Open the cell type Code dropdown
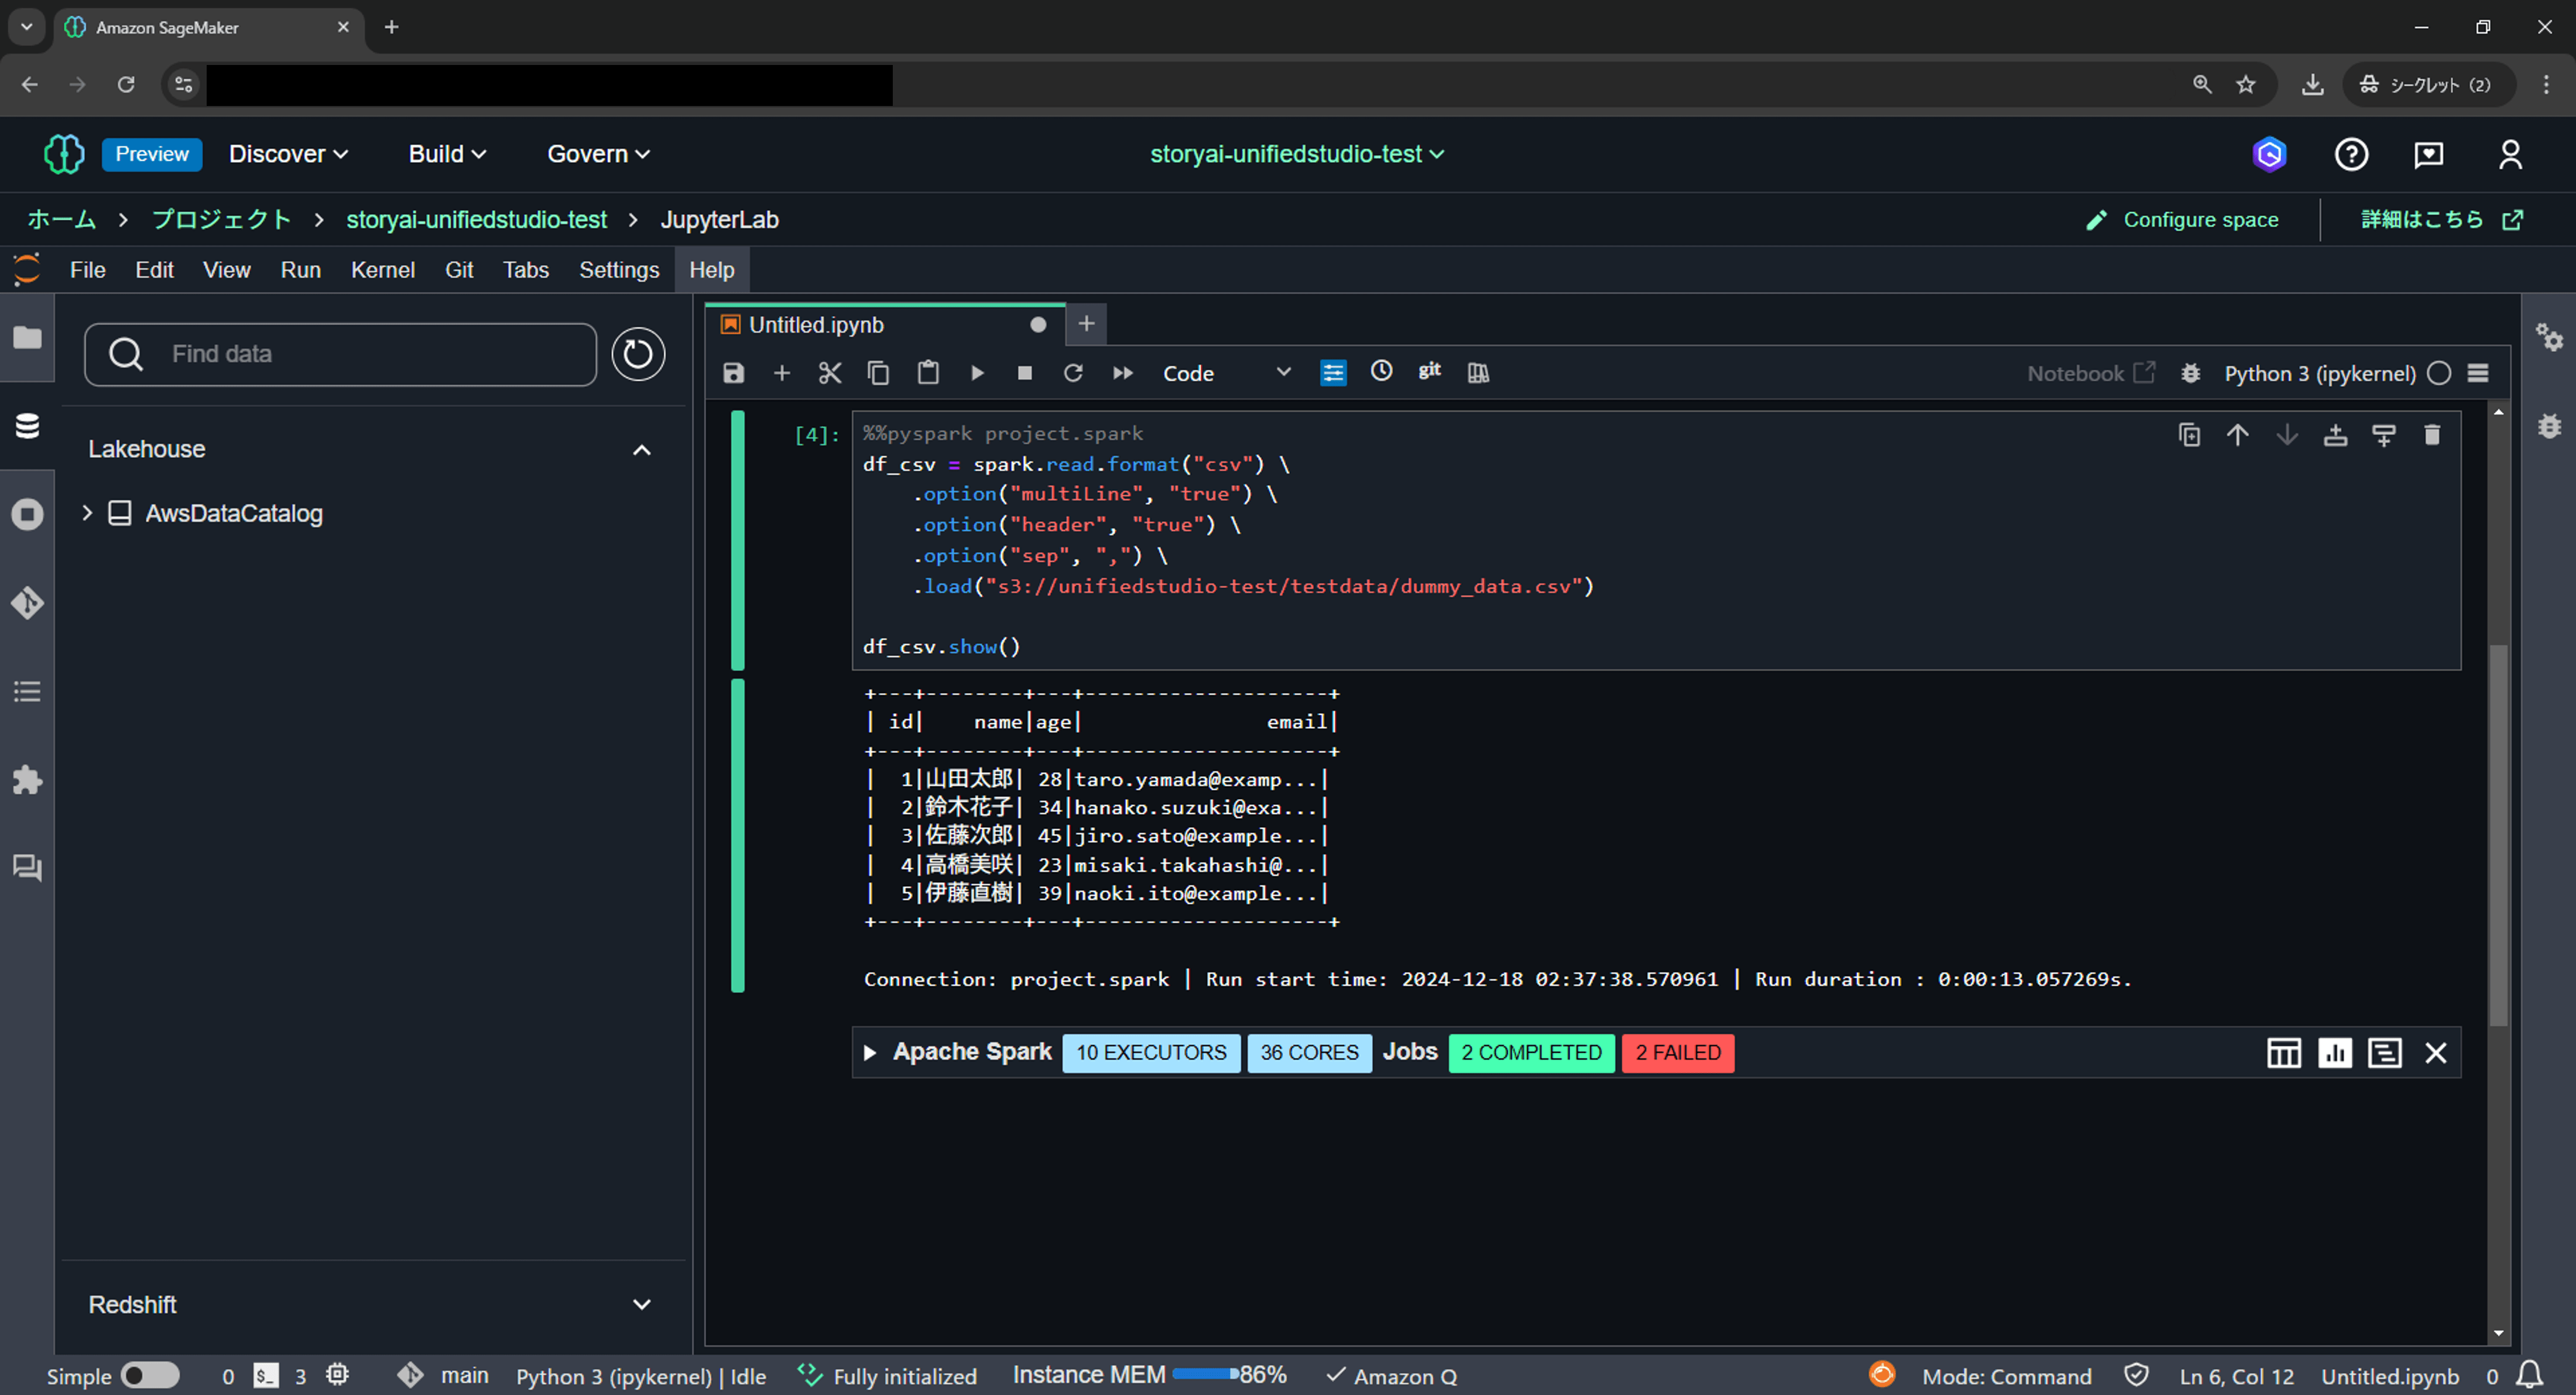The width and height of the screenshot is (2576, 1395). pyautogui.click(x=1227, y=373)
